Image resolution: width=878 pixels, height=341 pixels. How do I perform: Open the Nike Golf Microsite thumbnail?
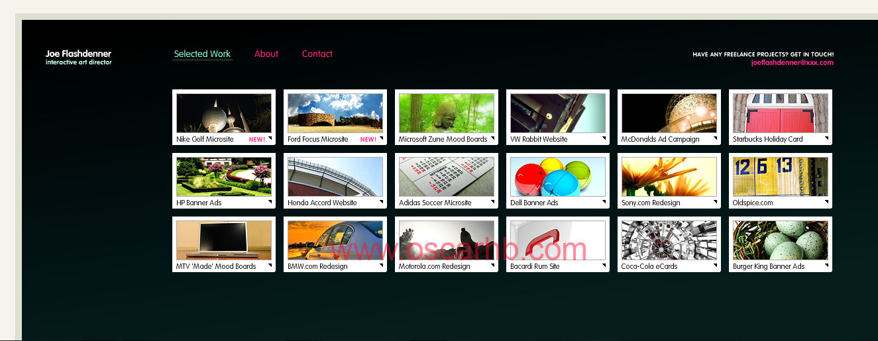pyautogui.click(x=224, y=113)
